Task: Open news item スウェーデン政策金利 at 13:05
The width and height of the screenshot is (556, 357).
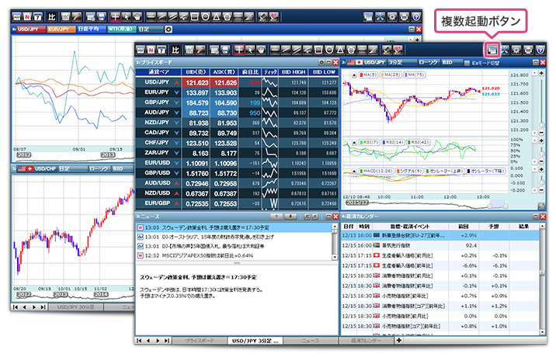Action: click(234, 227)
